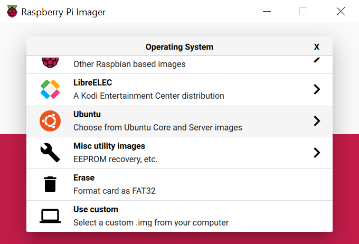Expand the Ubuntu images chevron arrow
This screenshot has height=244, width=359.
coord(317,121)
